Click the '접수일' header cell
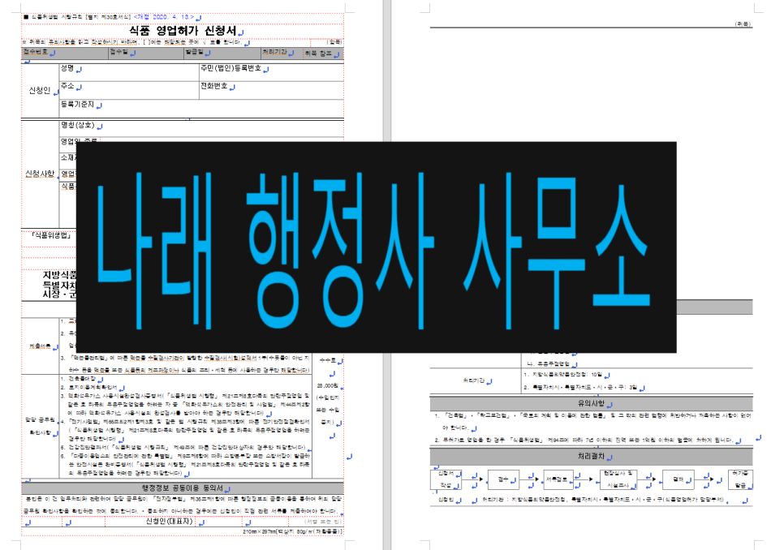 pos(146,53)
